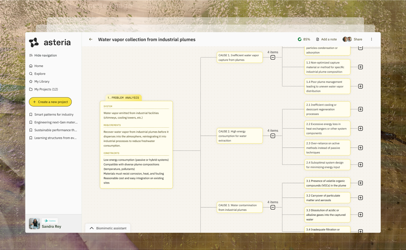
Task: Expand node 2.1 Inefficient cooling
Action: pos(361,109)
